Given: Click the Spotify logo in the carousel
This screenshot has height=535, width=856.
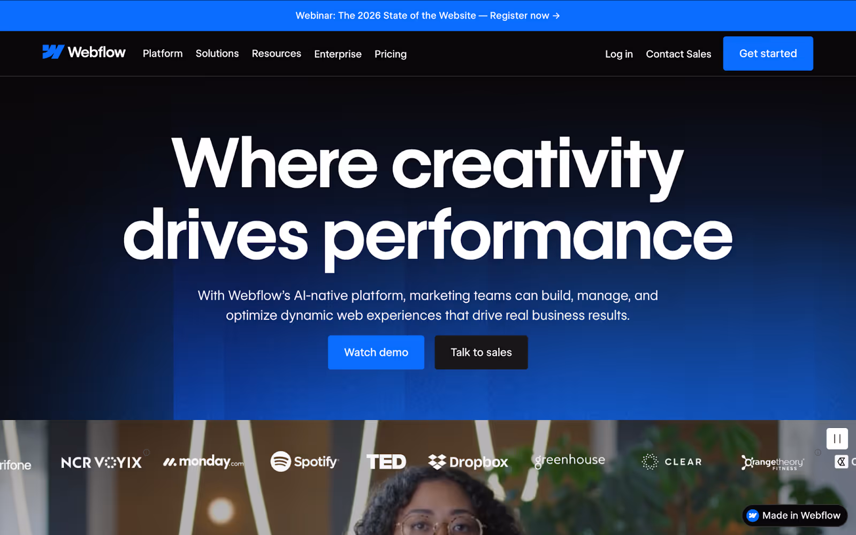Looking at the screenshot, I should click(304, 461).
